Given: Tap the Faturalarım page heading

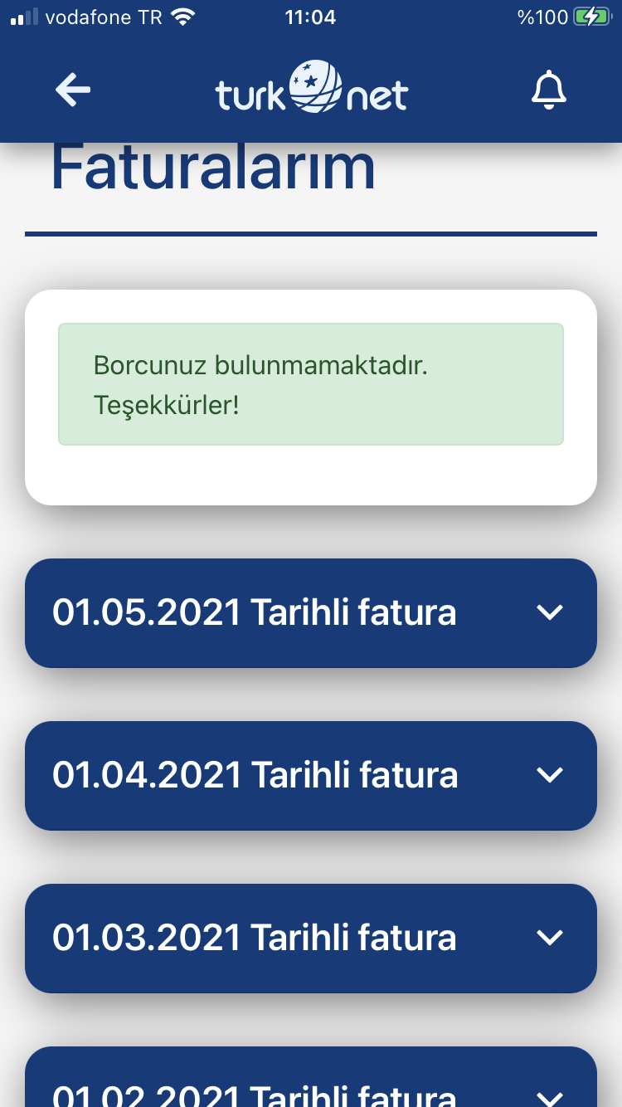Looking at the screenshot, I should coord(213,168).
